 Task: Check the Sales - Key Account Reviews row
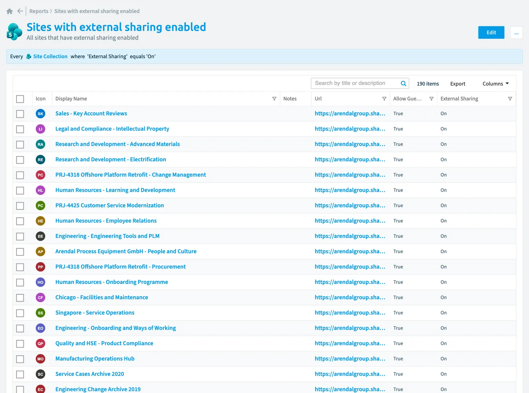[20, 114]
